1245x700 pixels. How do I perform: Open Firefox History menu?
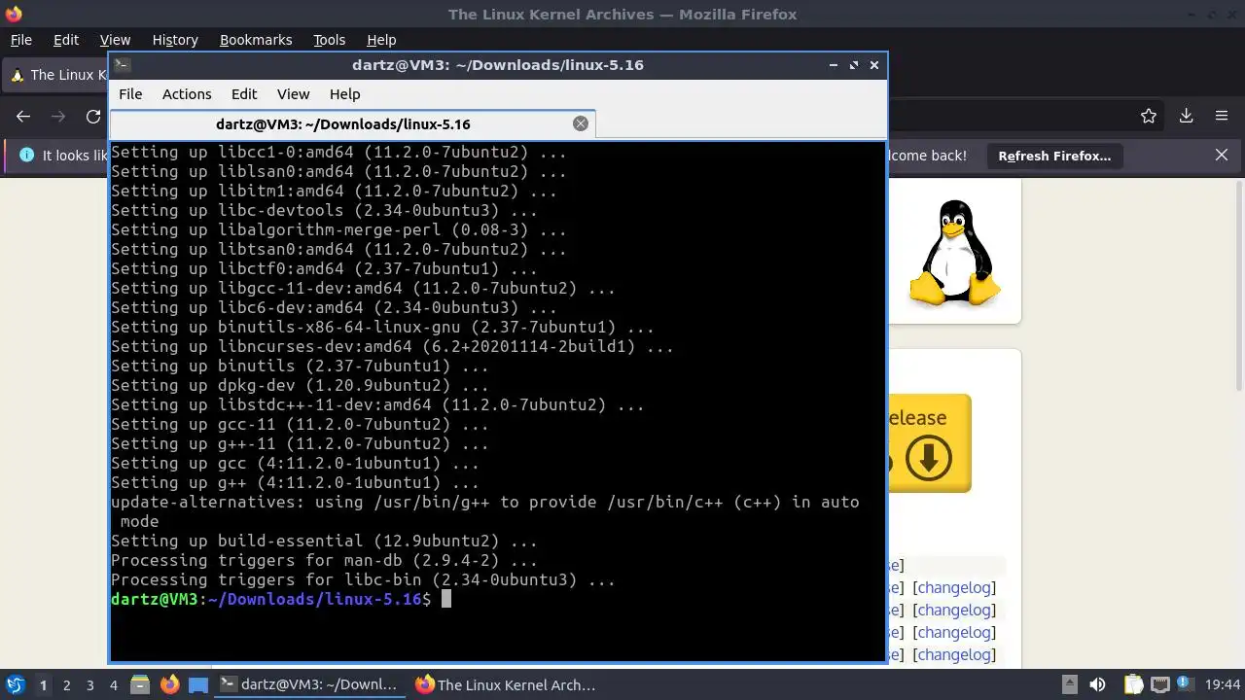click(175, 40)
